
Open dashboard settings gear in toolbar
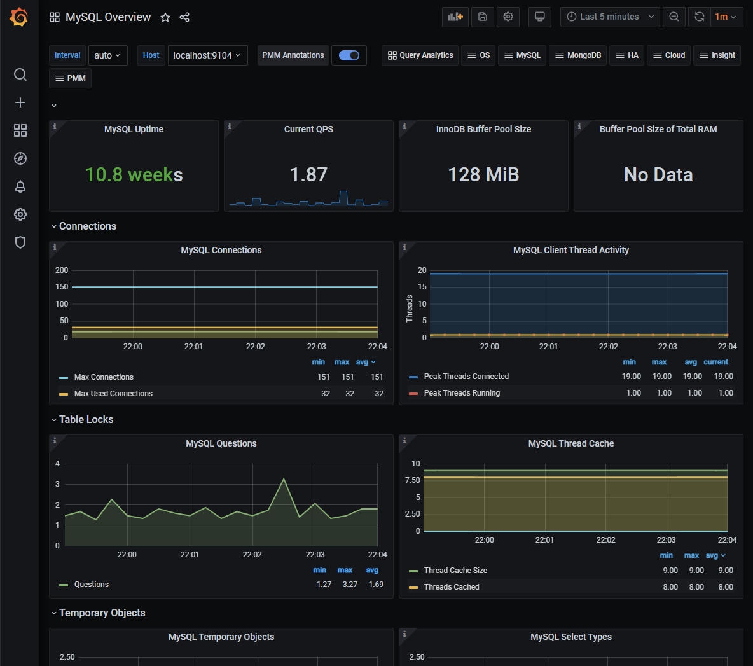(x=508, y=17)
